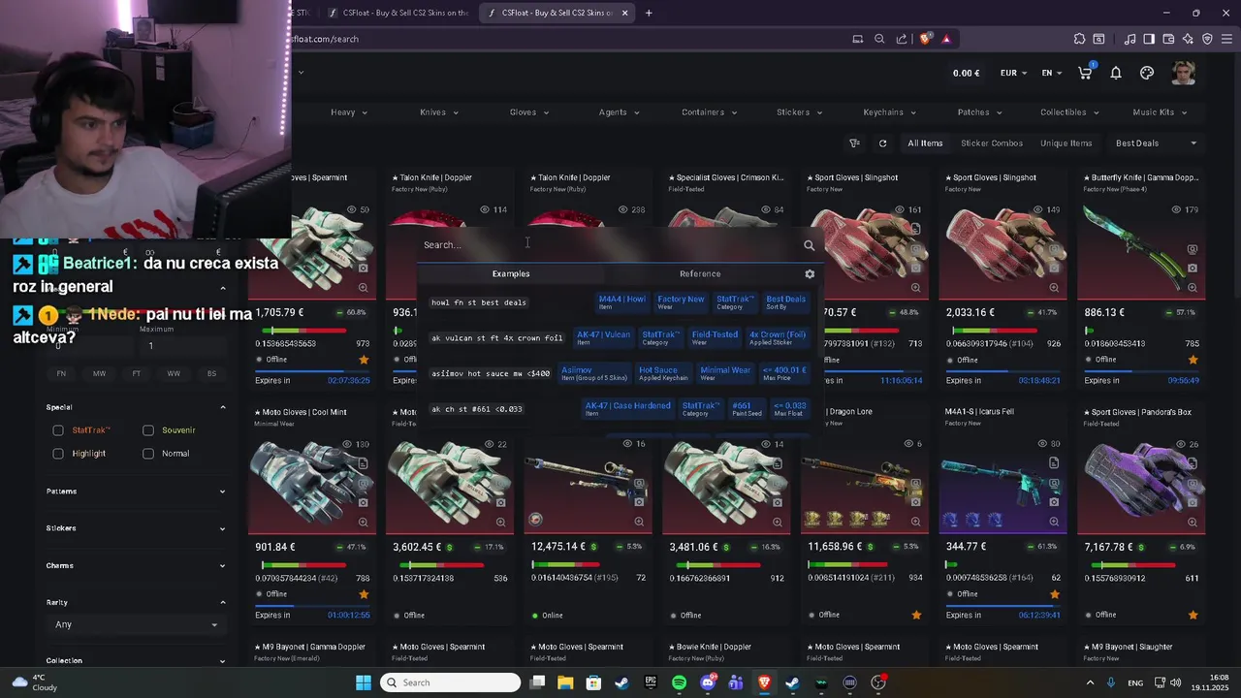Viewport: 1241px width, 698px height.
Task: Open the EN language dropdown
Action: click(x=1052, y=73)
